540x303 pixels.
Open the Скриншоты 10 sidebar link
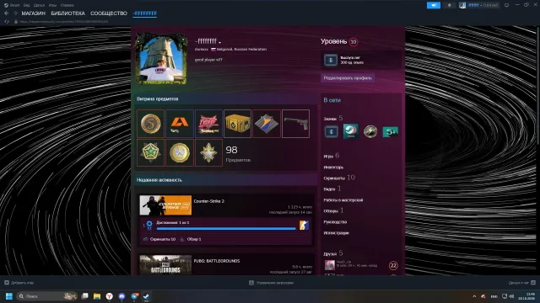point(339,178)
